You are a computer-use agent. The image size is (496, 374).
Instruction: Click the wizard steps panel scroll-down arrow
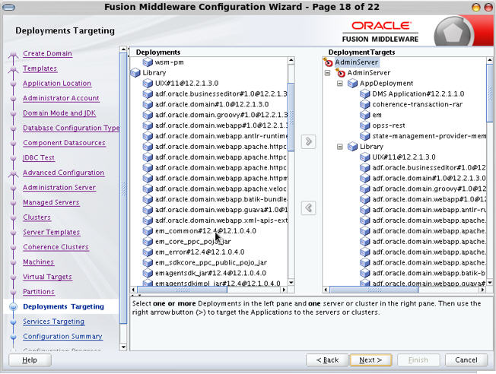coord(123,347)
